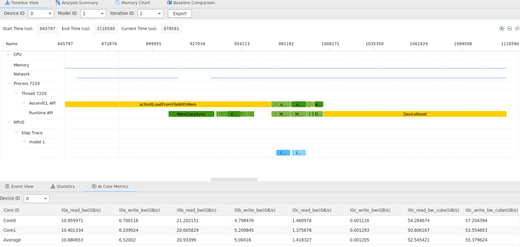Open the top Device ID dropdown
The image size is (520, 247).
pos(41,13)
